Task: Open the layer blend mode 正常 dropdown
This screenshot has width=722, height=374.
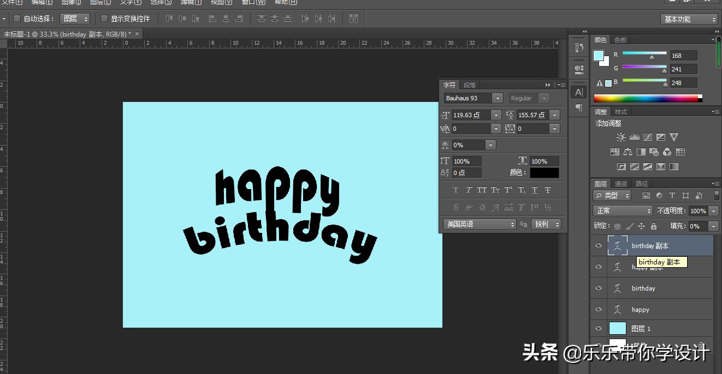Action: [623, 210]
